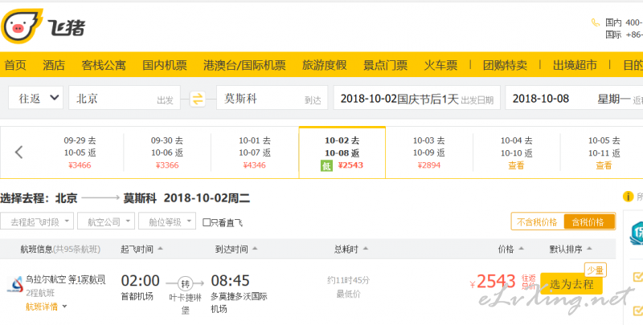Click the Ural Airlines logo icon
This screenshot has height=325, width=643.
point(13,283)
